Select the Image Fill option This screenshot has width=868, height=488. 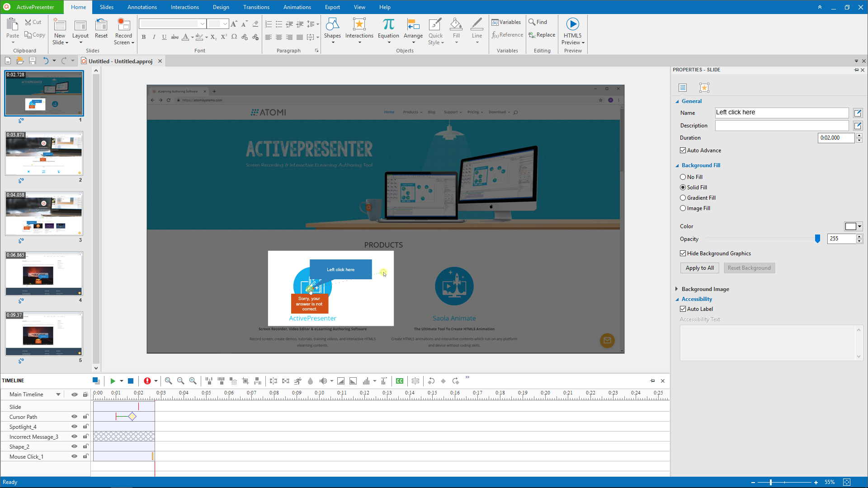pyautogui.click(x=683, y=208)
